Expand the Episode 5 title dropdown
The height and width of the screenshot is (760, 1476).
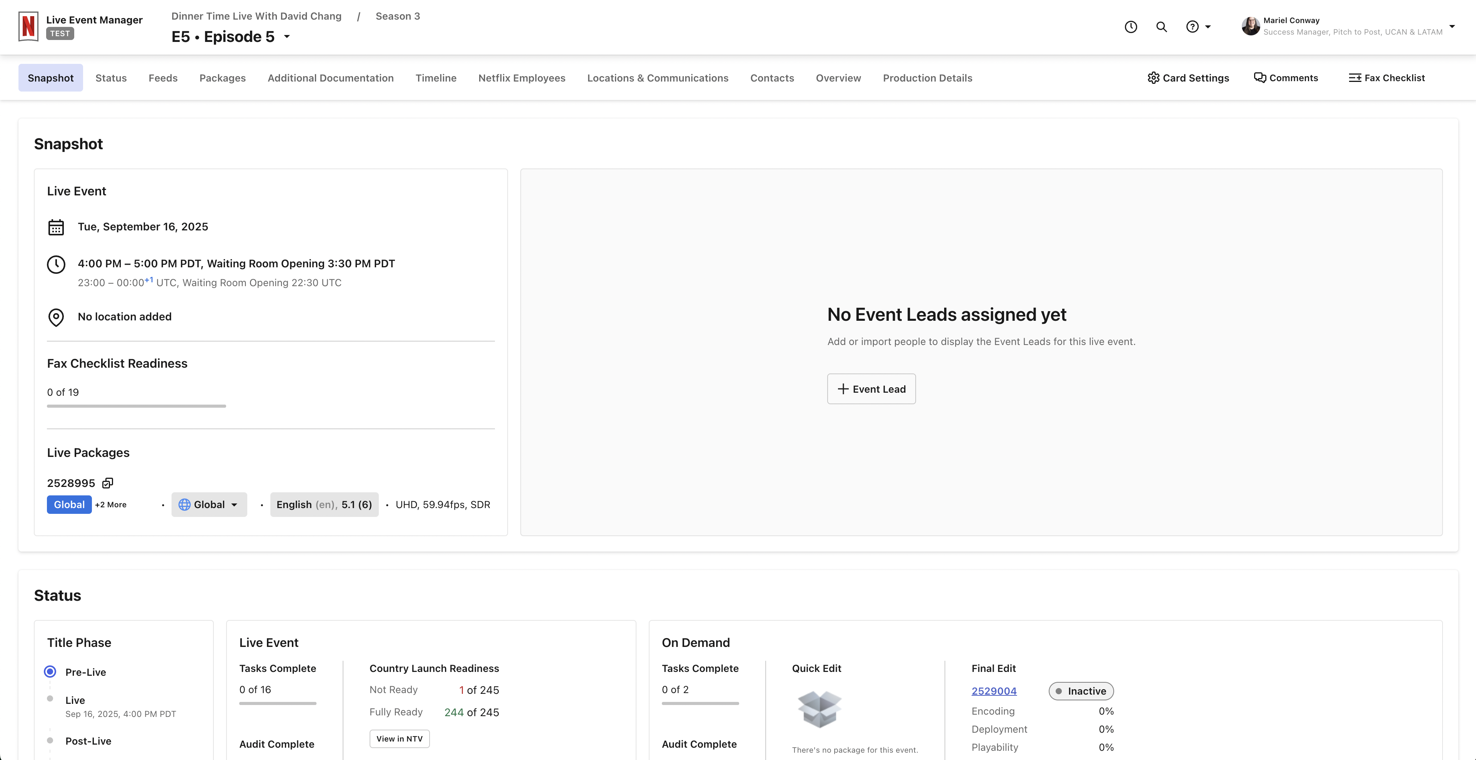click(287, 37)
